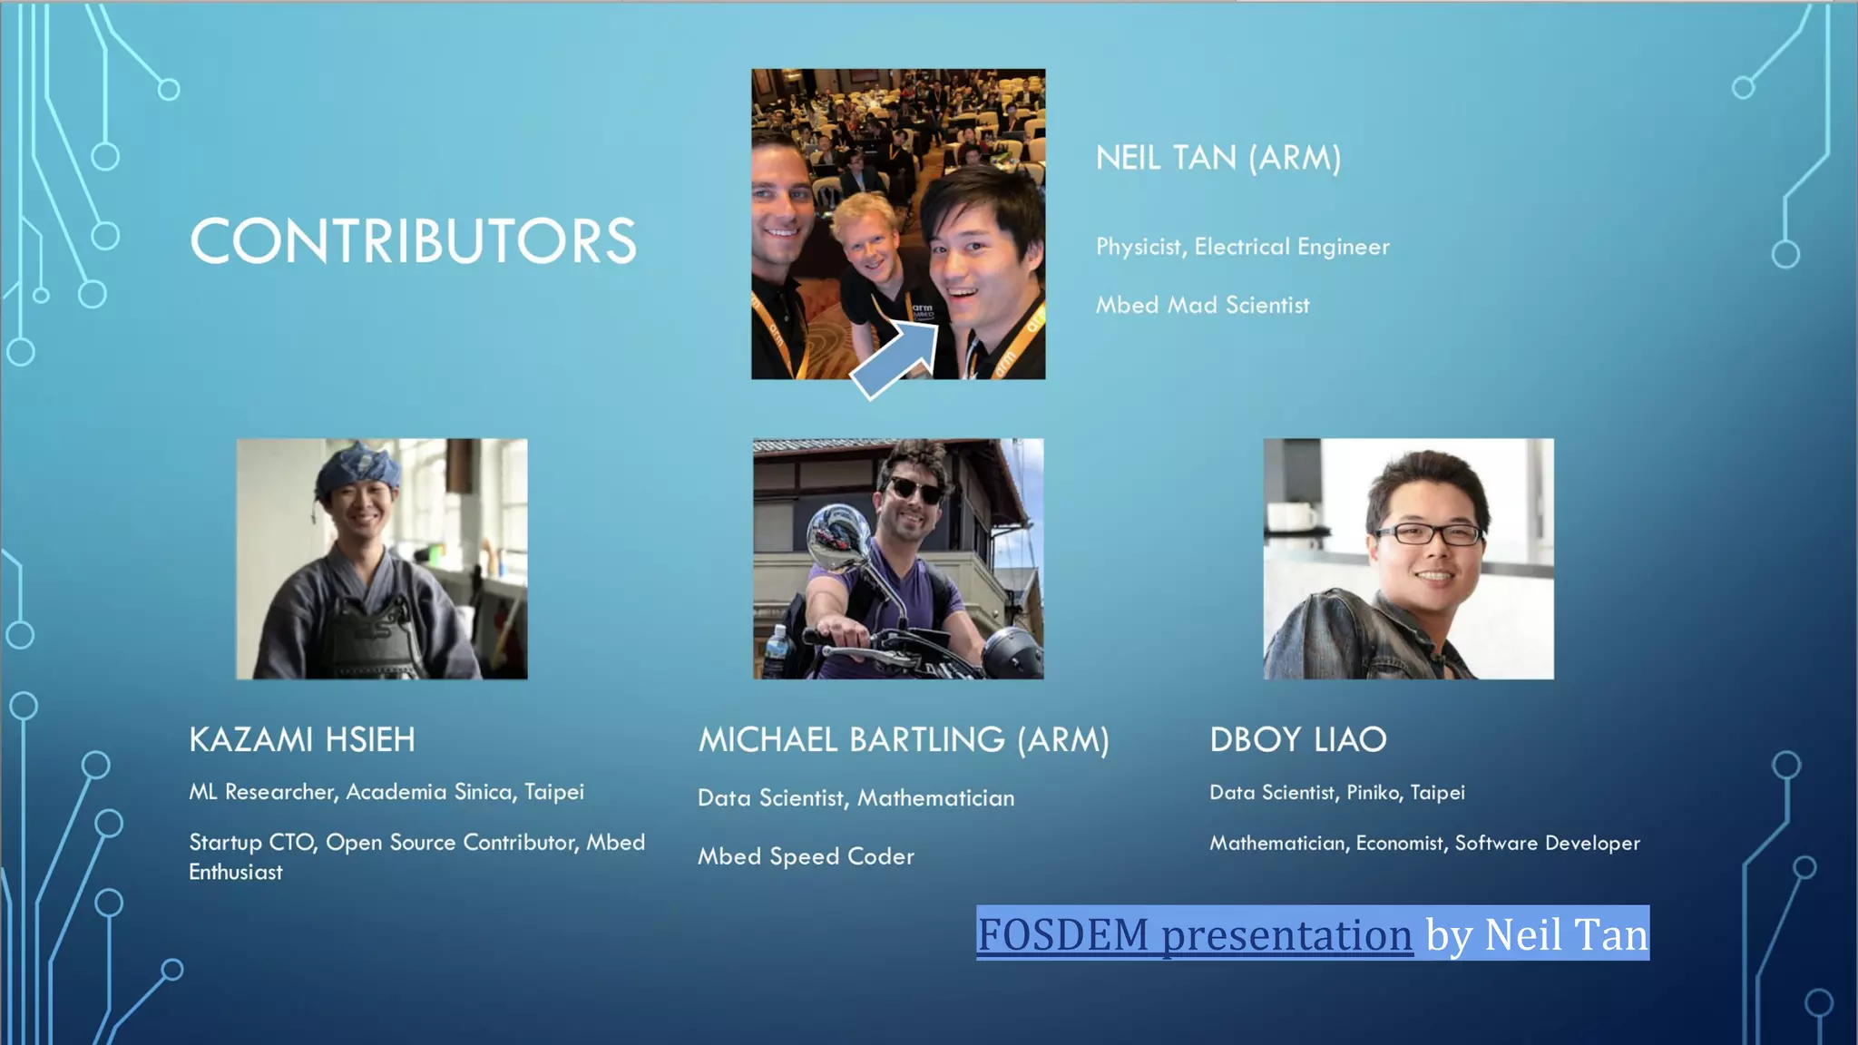Click the DBOY LIAO name heading

(x=1298, y=739)
